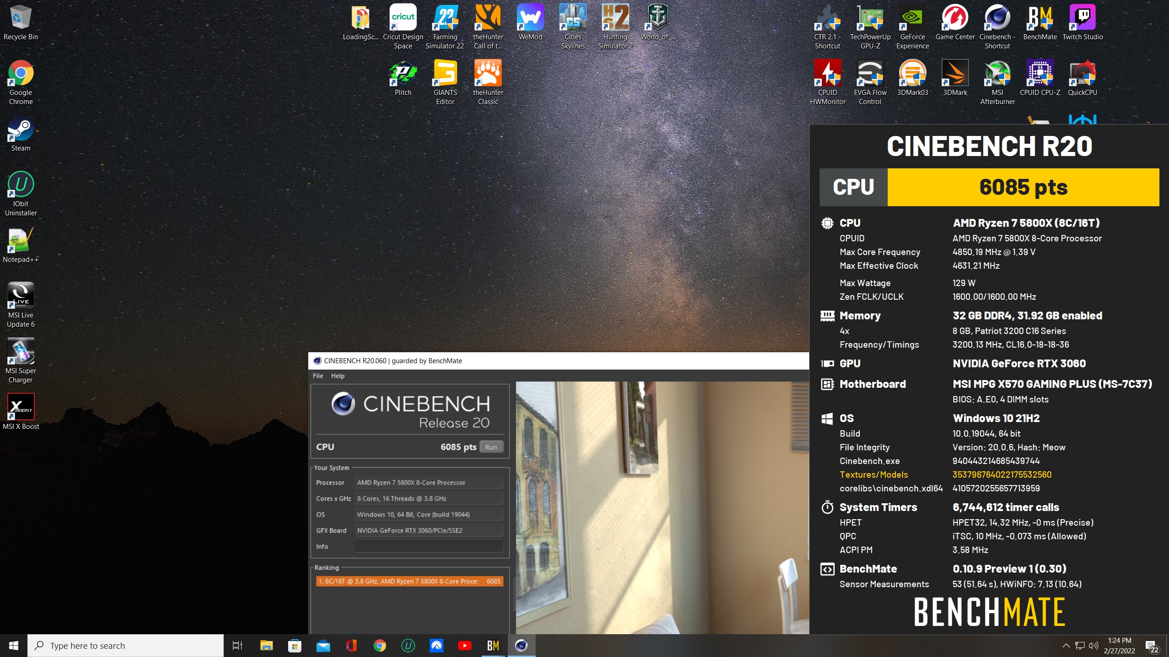
Task: Select the EVGA Flow Control icon
Action: point(870,82)
